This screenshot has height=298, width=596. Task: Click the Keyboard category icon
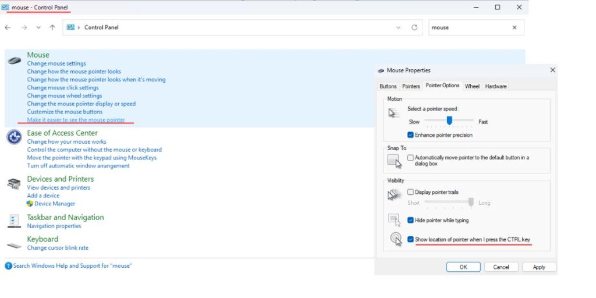tap(14, 244)
